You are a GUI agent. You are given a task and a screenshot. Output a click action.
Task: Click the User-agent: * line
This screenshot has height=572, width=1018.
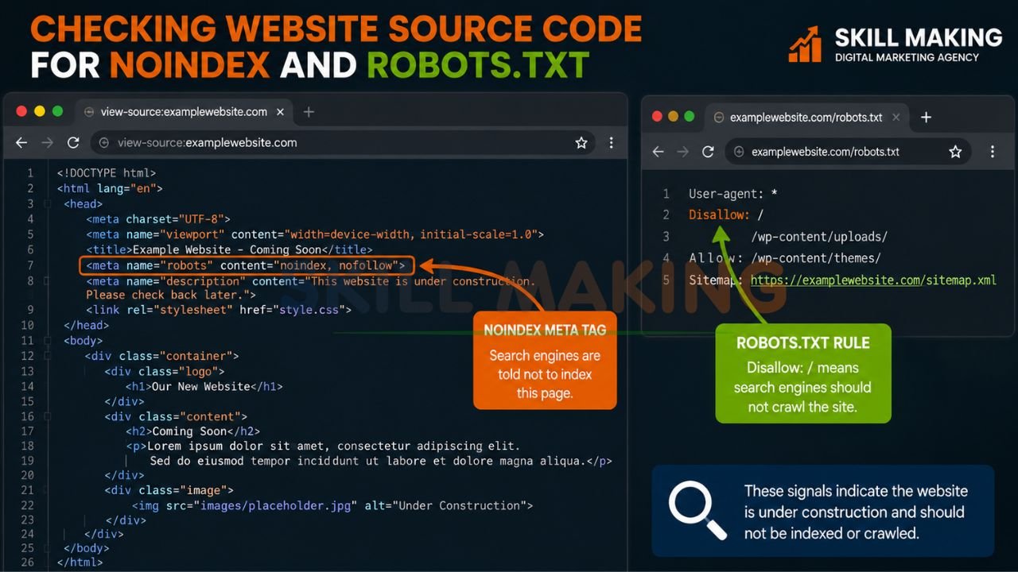pyautogui.click(x=733, y=194)
